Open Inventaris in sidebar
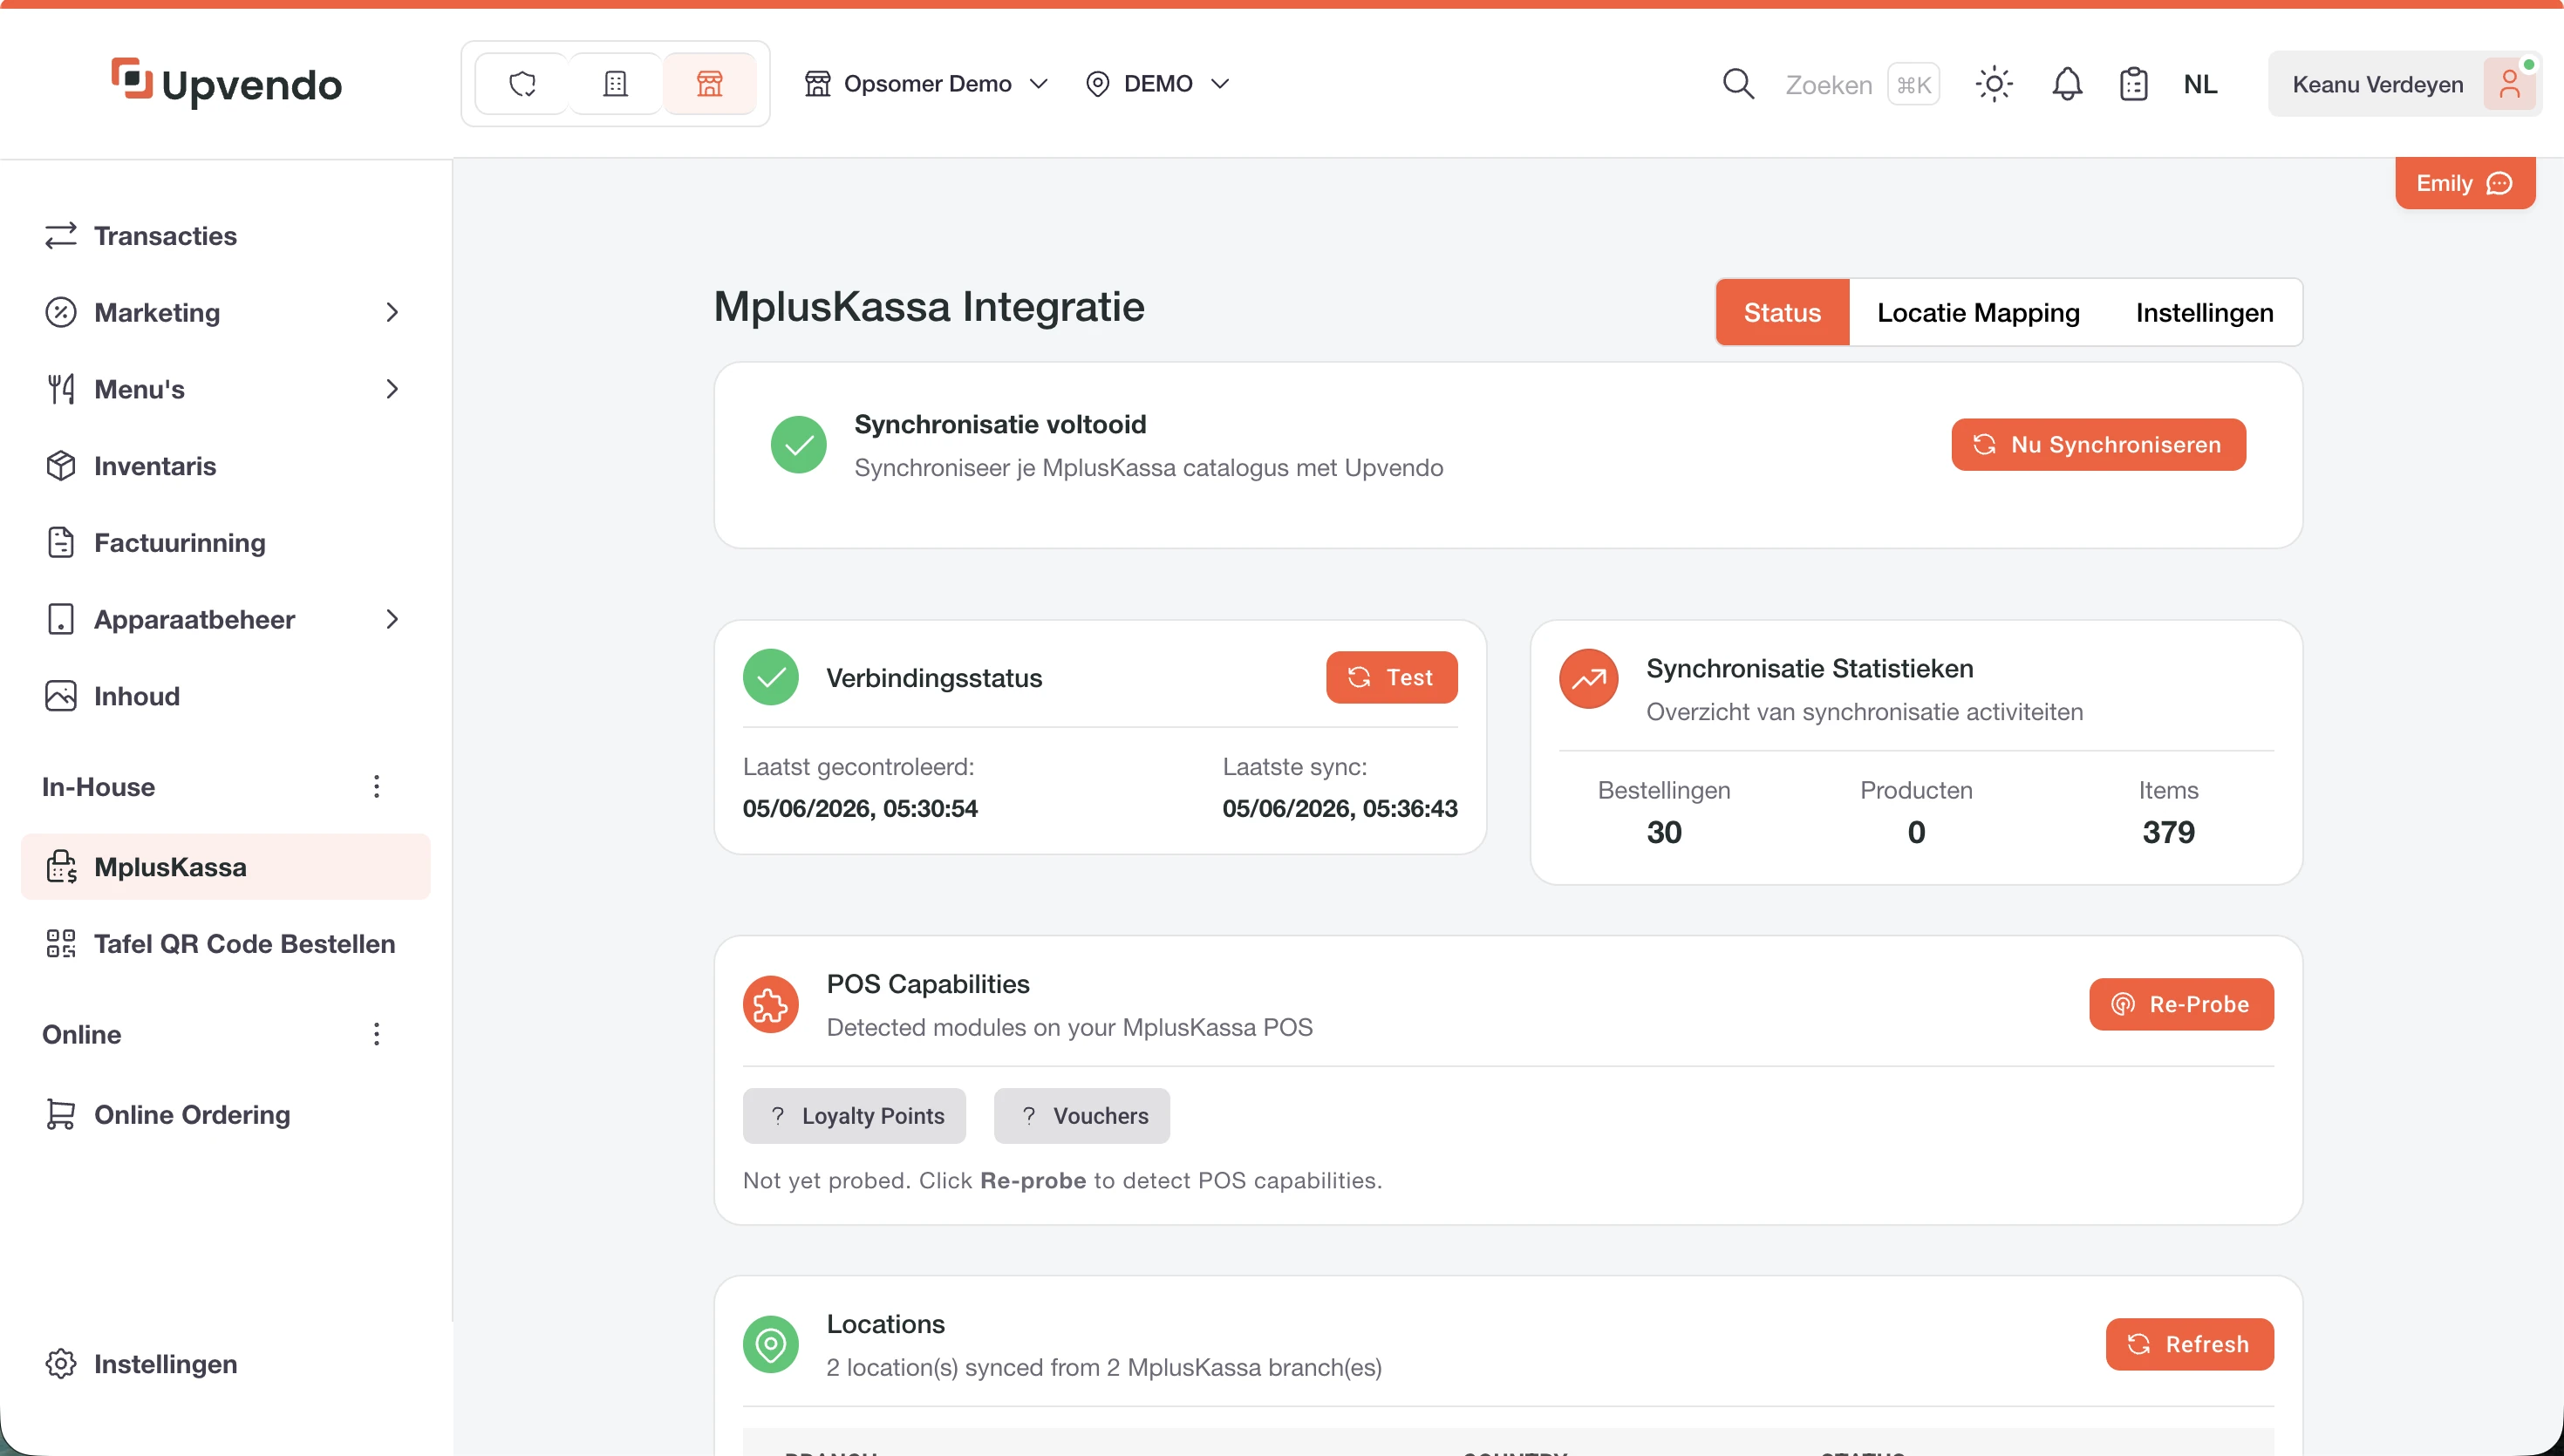The image size is (2564, 1456). (x=225, y=466)
